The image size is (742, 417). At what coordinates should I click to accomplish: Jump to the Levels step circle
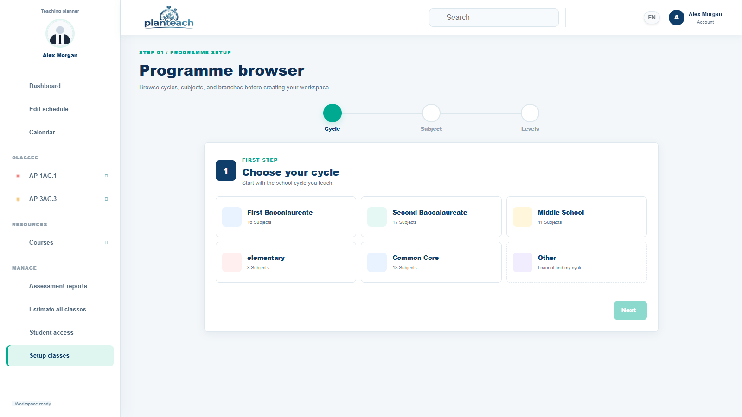pyautogui.click(x=530, y=113)
